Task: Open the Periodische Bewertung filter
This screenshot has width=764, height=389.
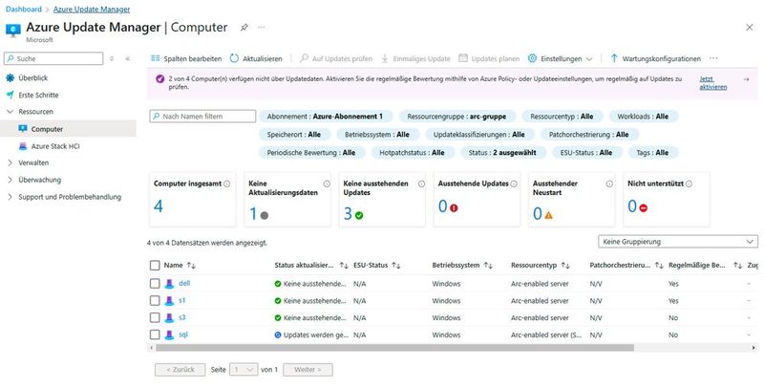Action: click(311, 153)
